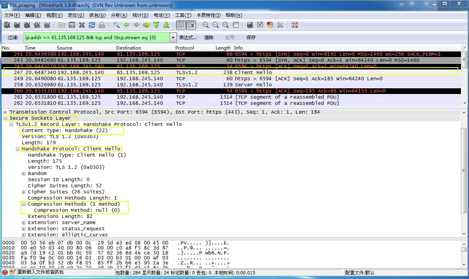Image resolution: width=469 pixels, height=279 pixels.
Task: Open display filter history dropdown arrow
Action: click(x=173, y=38)
